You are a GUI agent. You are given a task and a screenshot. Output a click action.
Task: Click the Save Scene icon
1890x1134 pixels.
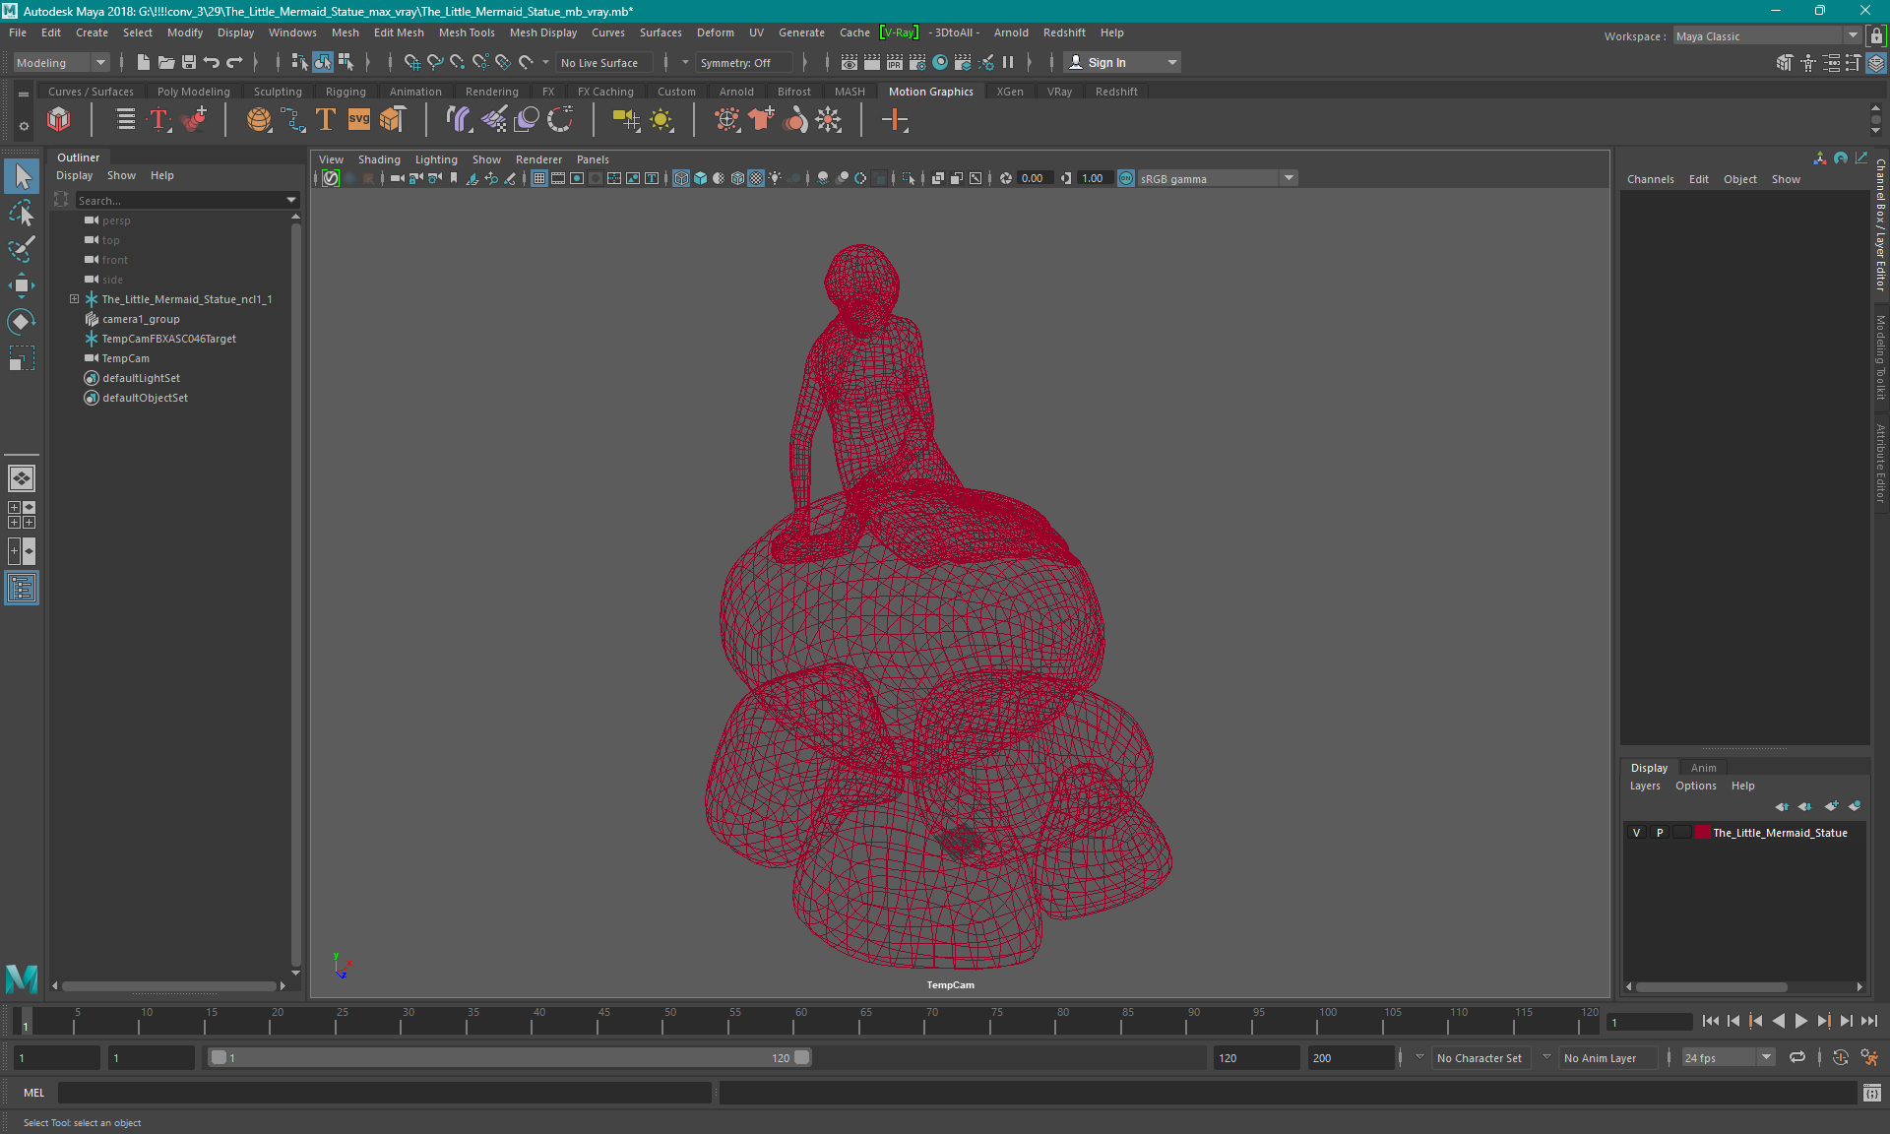pos(189,62)
